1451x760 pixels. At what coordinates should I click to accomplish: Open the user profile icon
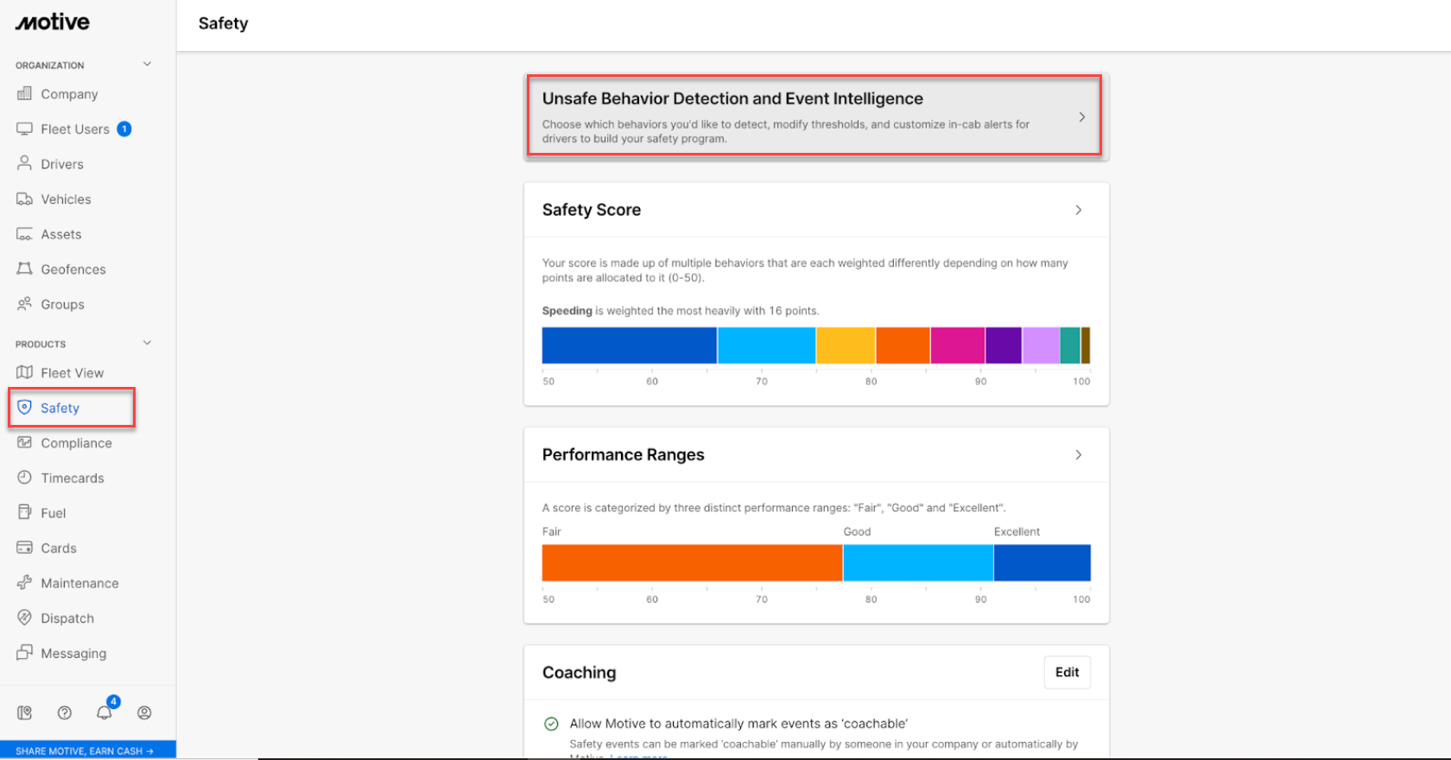(x=144, y=712)
